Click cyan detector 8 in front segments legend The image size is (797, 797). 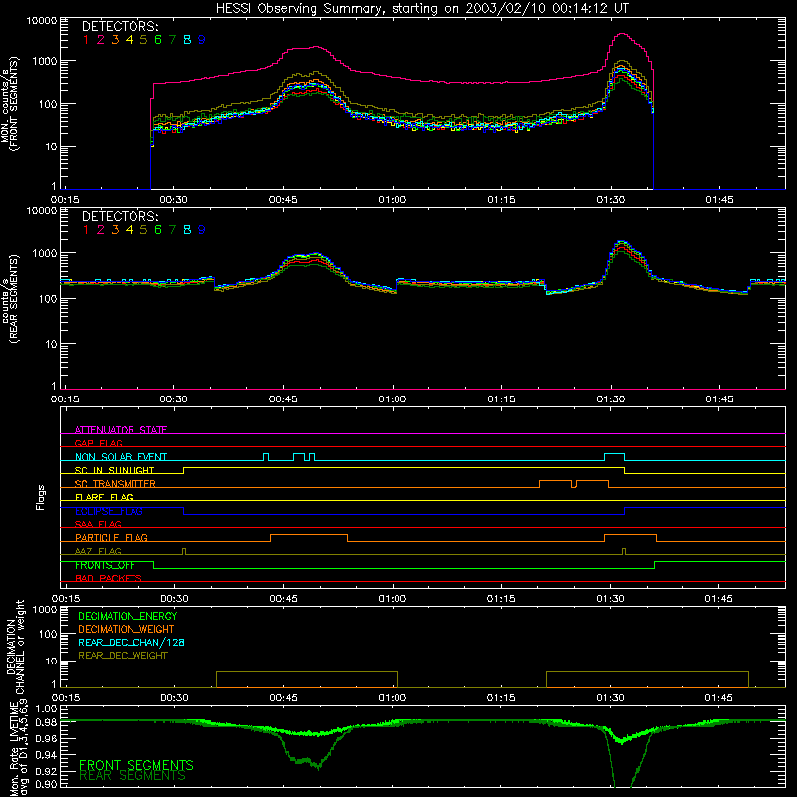coord(187,40)
